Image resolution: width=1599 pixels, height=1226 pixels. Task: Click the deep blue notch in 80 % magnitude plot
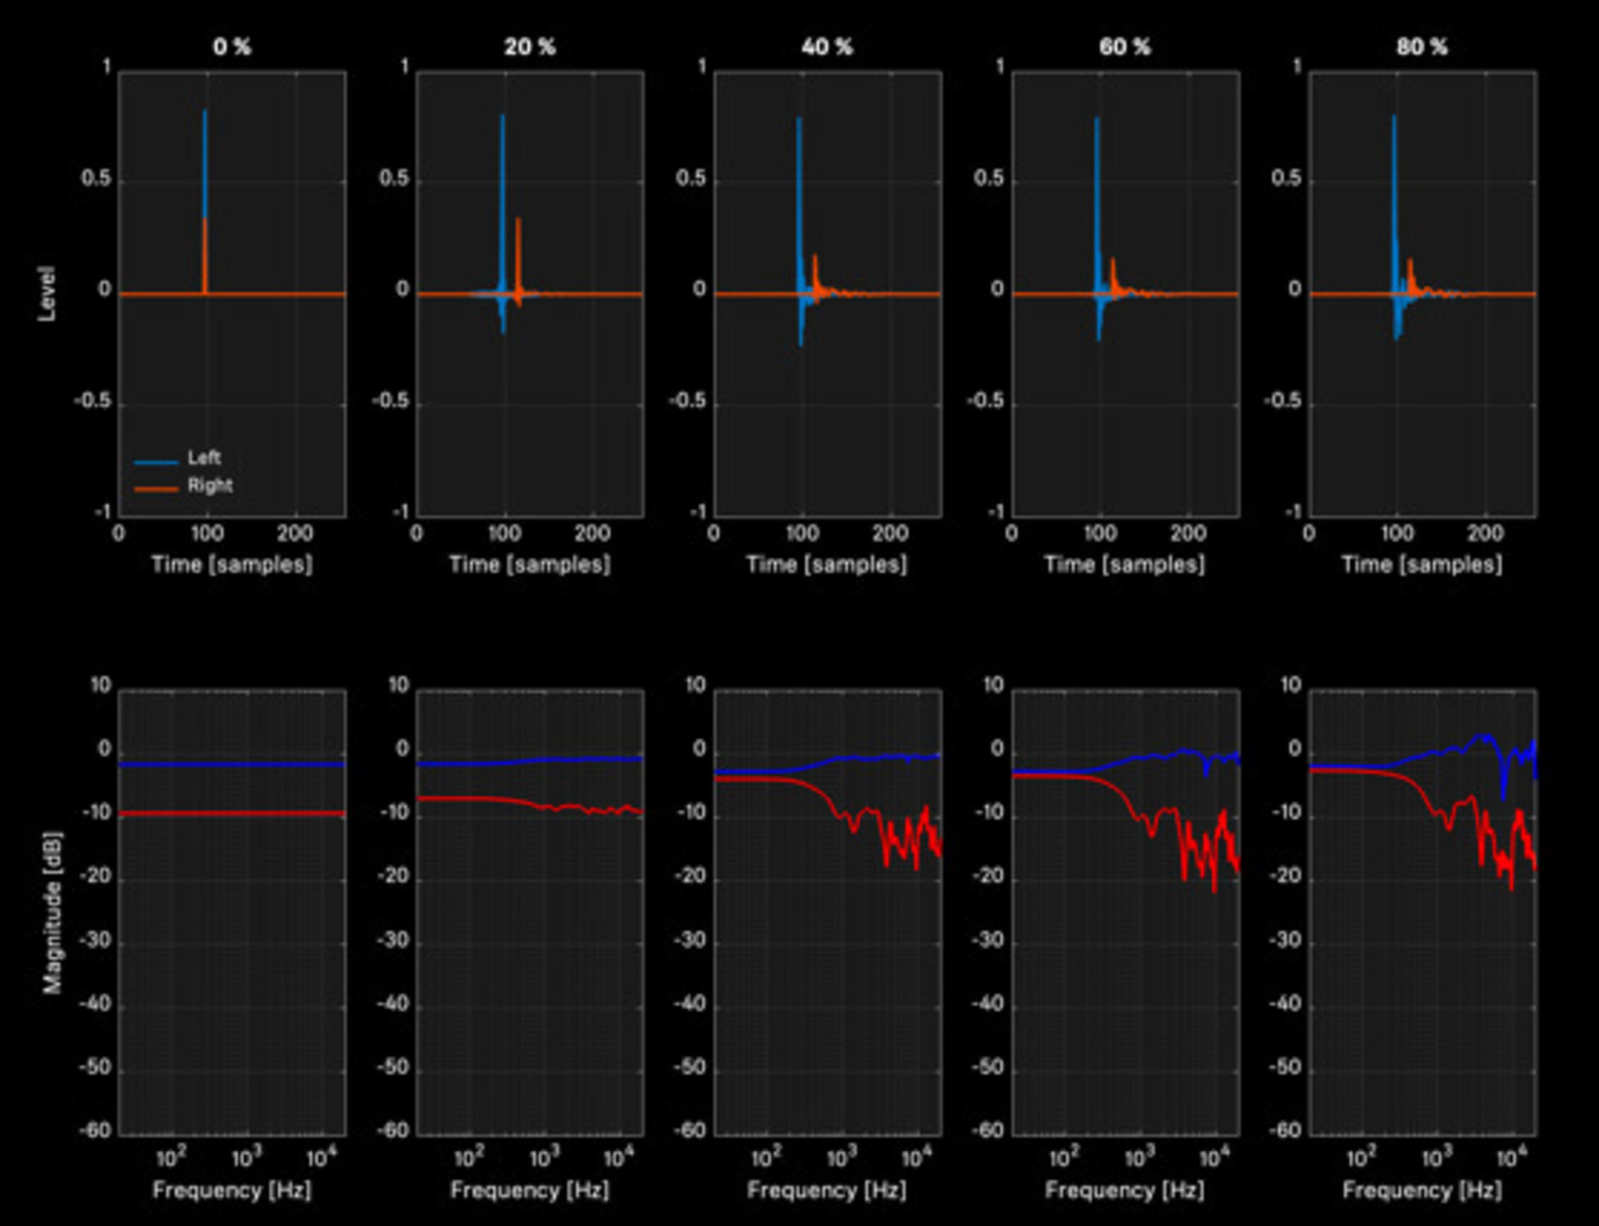point(1503,787)
